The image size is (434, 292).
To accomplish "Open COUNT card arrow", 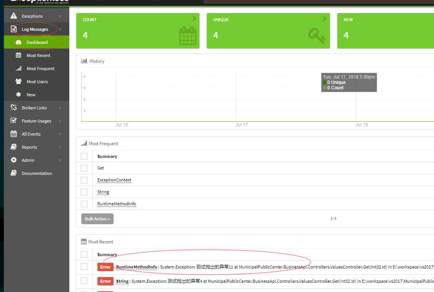I will 194,18.
